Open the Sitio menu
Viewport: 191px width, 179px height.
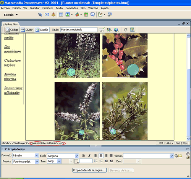coord(83,8)
